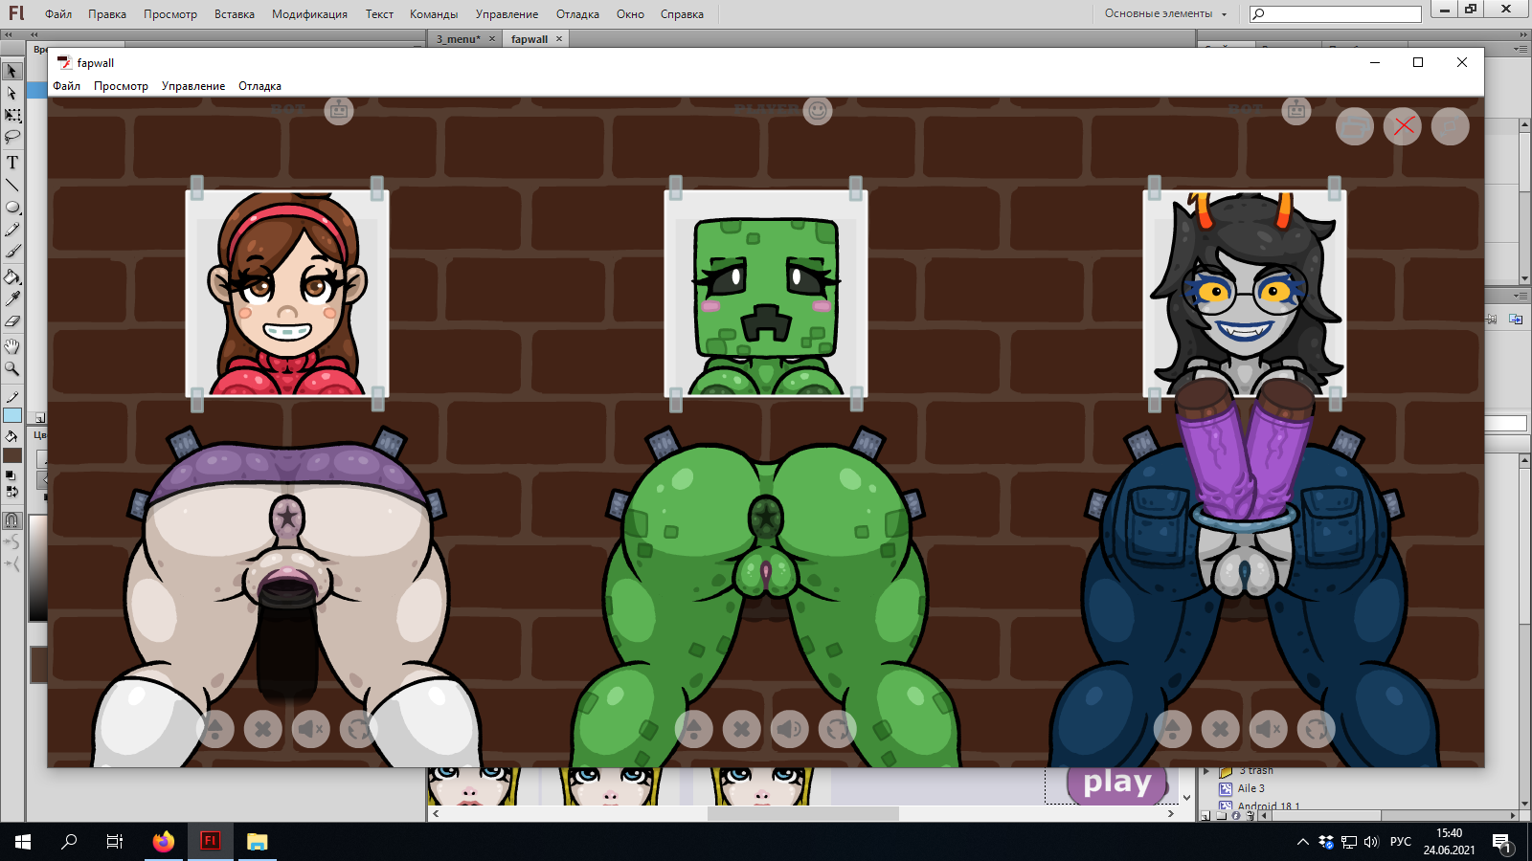
Task: Select the Subselection tool
Action: [12, 93]
